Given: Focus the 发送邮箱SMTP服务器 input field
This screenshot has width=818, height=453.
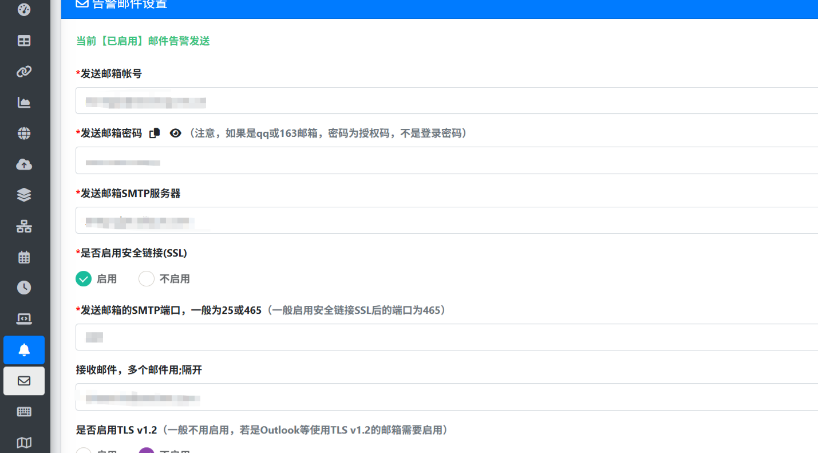Looking at the screenshot, I should click(446, 220).
